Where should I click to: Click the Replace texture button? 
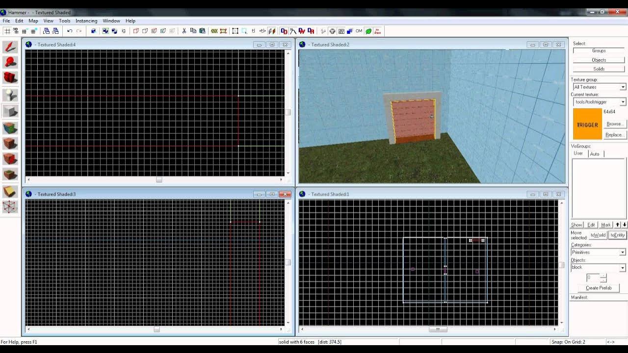[614, 135]
